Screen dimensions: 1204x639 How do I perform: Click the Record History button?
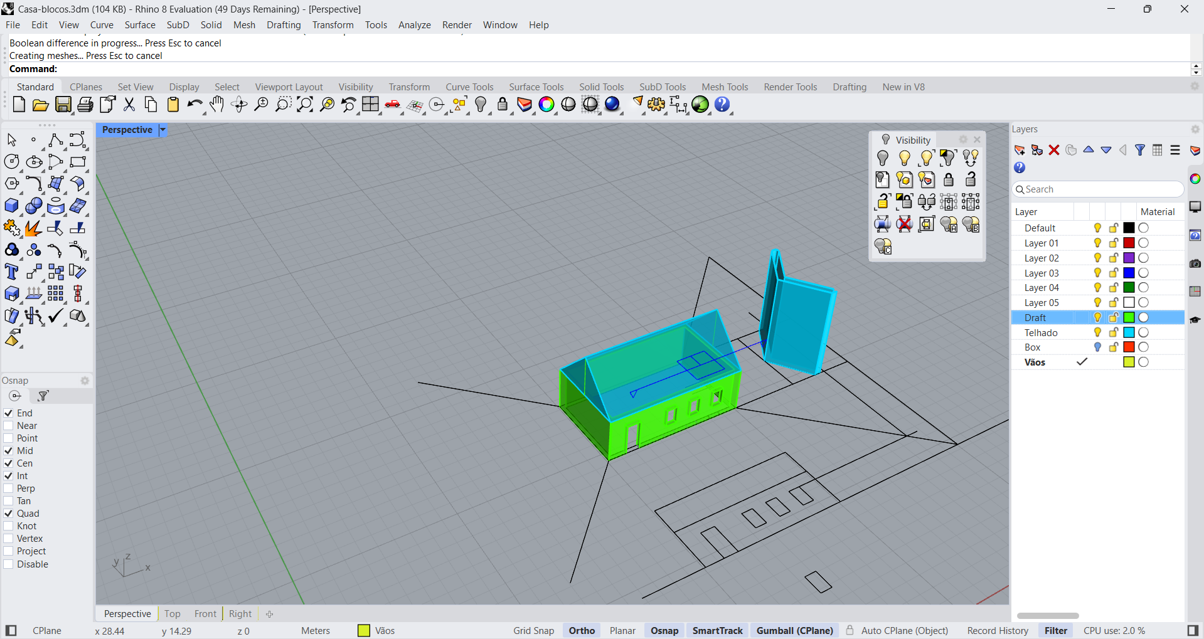tap(998, 631)
